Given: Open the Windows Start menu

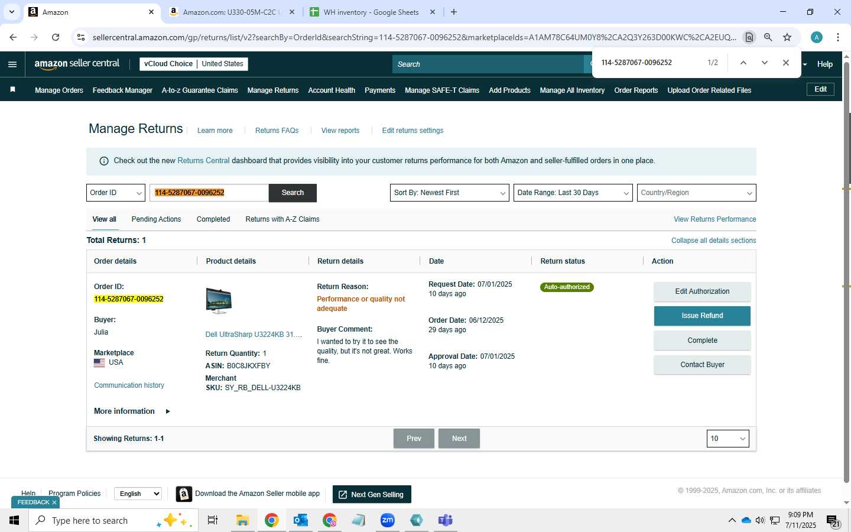Looking at the screenshot, I should pyautogui.click(x=14, y=520).
